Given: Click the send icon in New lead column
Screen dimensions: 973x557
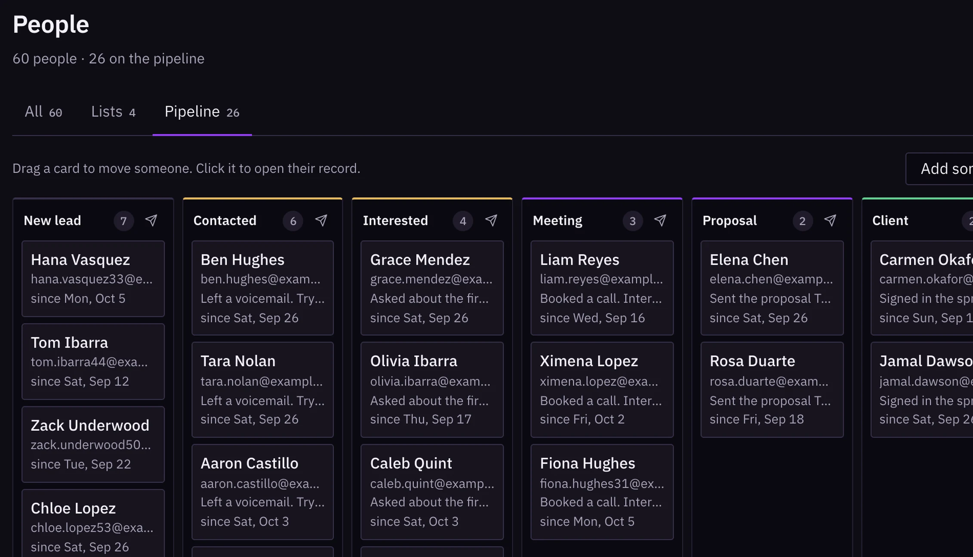Looking at the screenshot, I should (151, 220).
